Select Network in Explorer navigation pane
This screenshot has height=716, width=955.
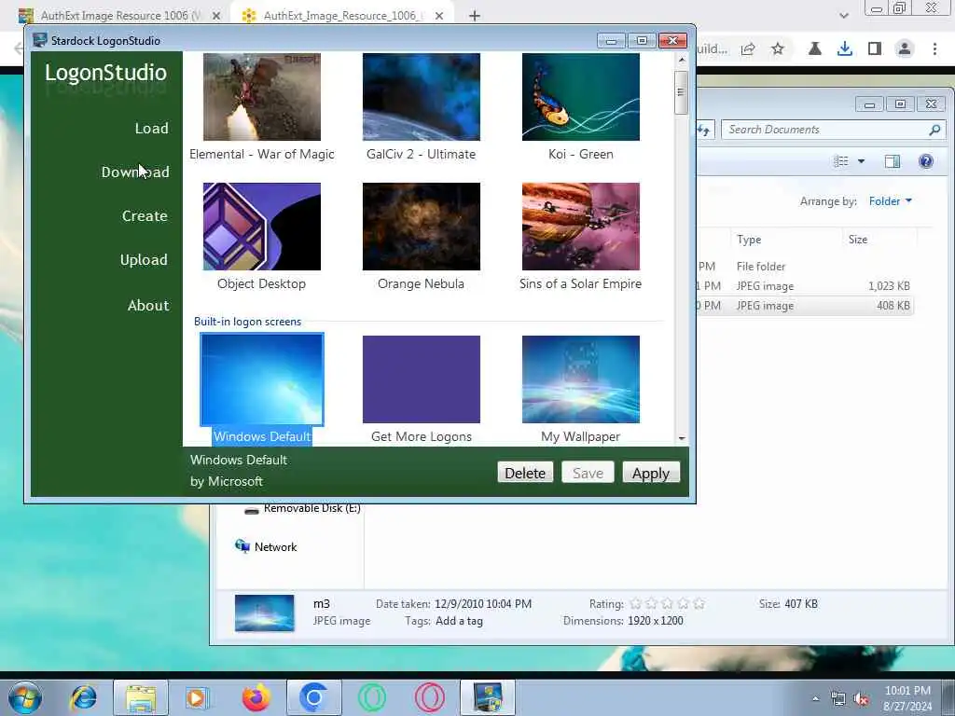click(275, 547)
